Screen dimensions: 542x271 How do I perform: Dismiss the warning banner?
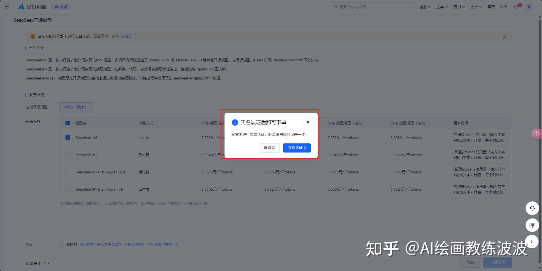[x=504, y=38]
